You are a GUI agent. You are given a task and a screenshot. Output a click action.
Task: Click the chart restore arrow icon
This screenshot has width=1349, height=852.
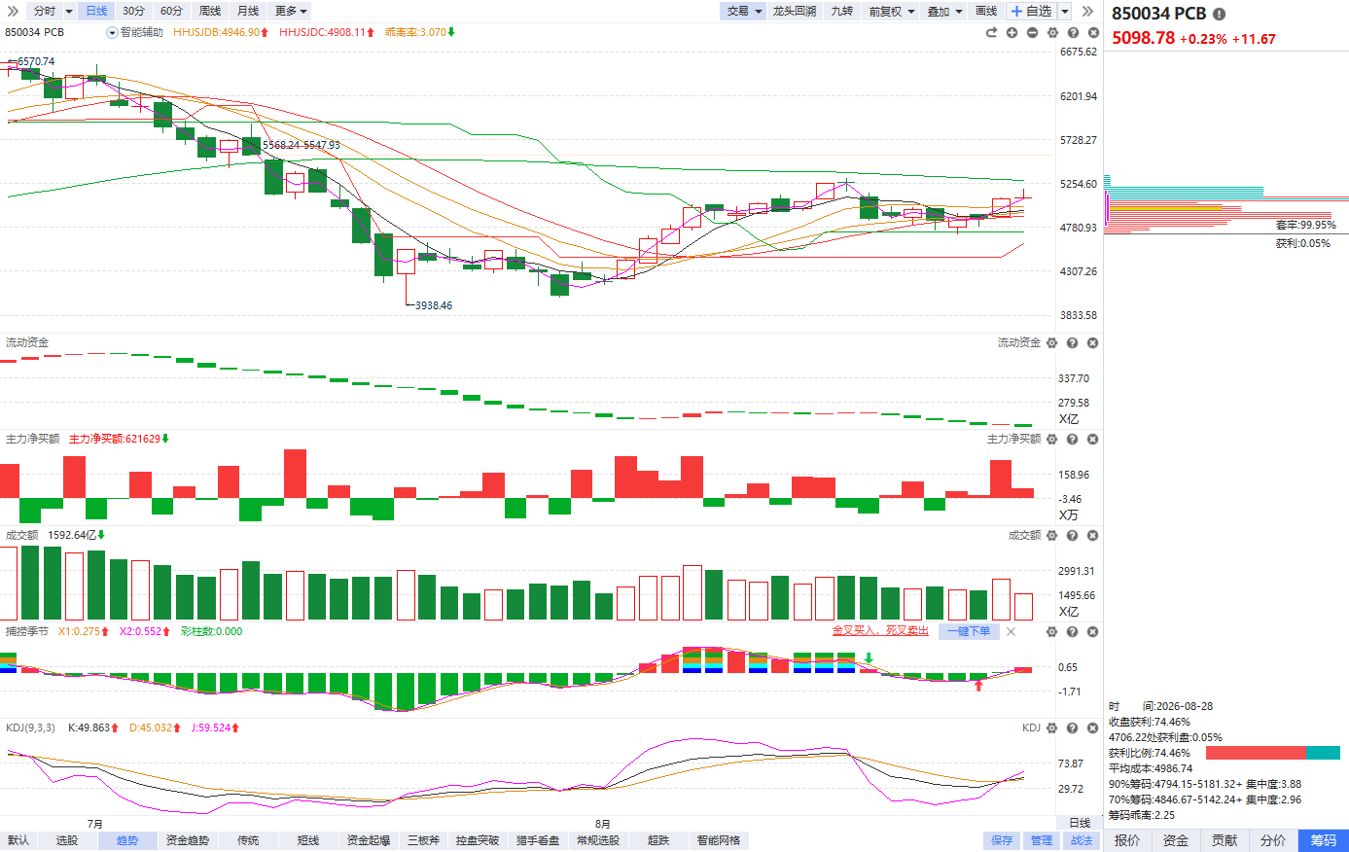[x=991, y=32]
